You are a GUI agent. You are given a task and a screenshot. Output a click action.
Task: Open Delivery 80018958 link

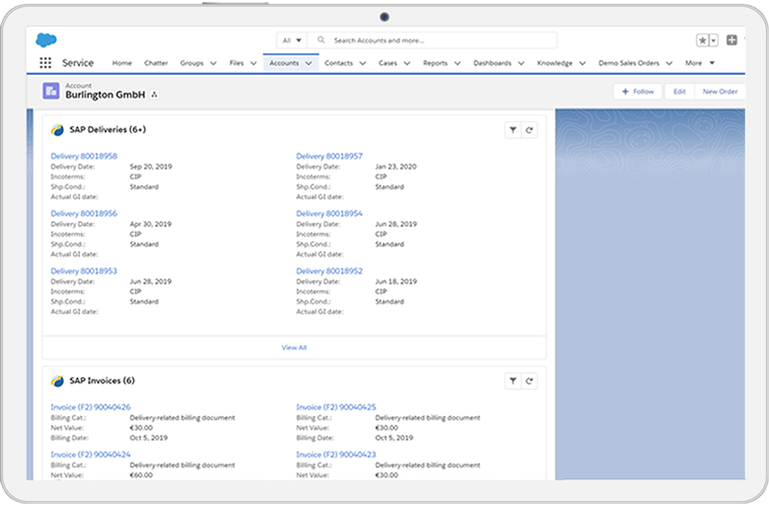point(84,156)
